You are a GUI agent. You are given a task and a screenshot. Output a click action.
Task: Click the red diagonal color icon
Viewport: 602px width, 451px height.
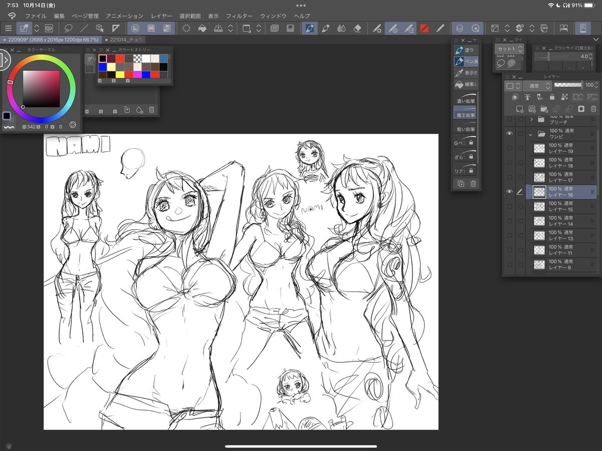click(424, 28)
